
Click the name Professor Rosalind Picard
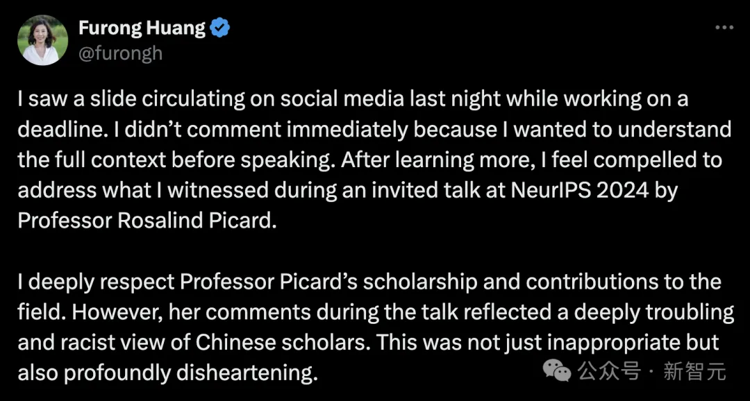click(145, 221)
